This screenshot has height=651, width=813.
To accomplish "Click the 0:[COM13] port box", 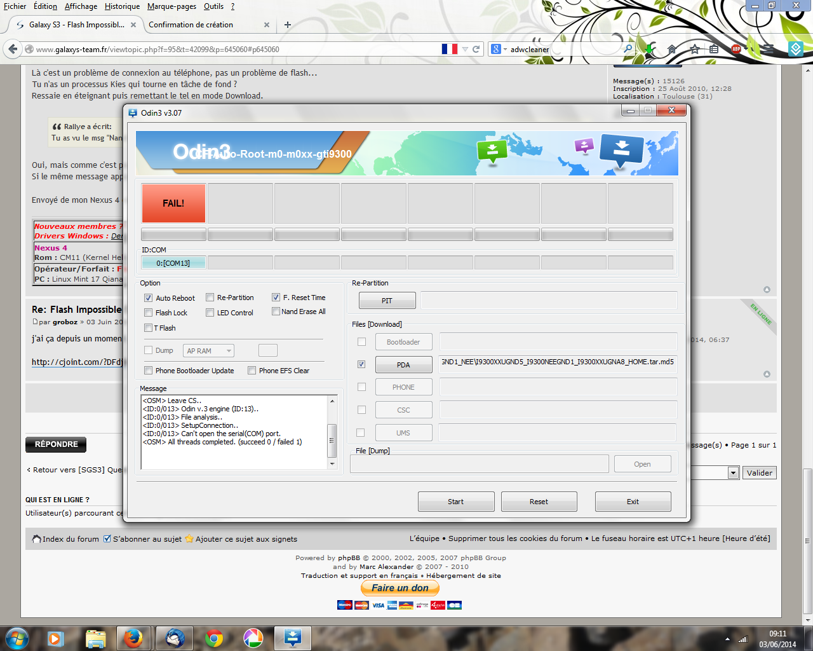I will pos(173,263).
